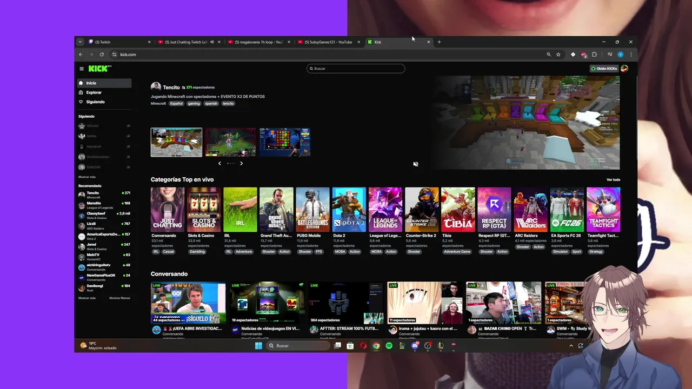Open the Kick hamburger menu

pos(82,69)
